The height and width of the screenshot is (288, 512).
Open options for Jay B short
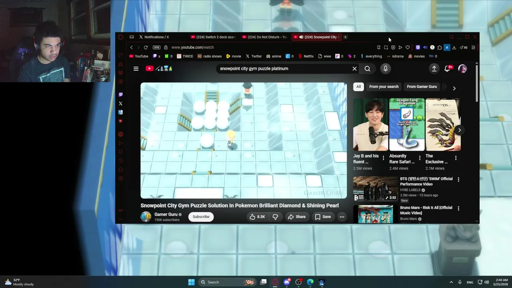pyautogui.click(x=383, y=158)
